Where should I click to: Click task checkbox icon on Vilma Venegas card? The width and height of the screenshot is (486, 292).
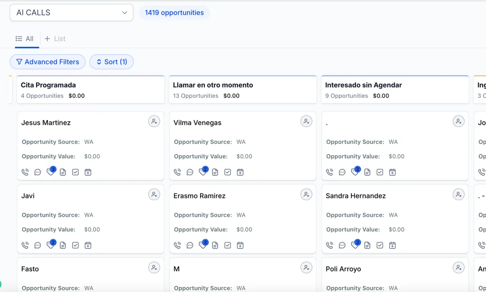click(228, 172)
